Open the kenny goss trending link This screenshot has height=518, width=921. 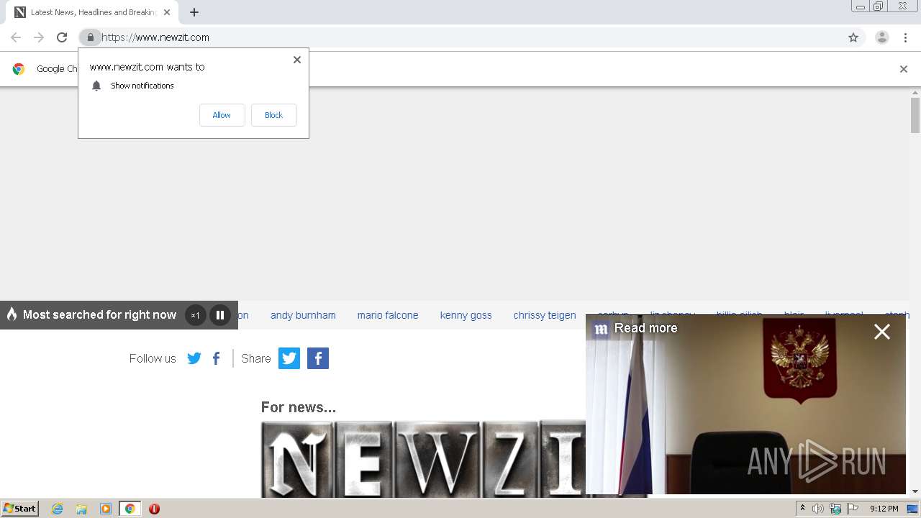466,315
